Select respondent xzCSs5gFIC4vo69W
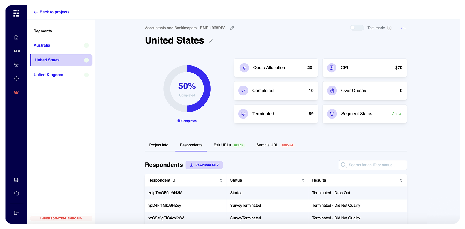Screen dimensions: 465x229 [x=166, y=218]
